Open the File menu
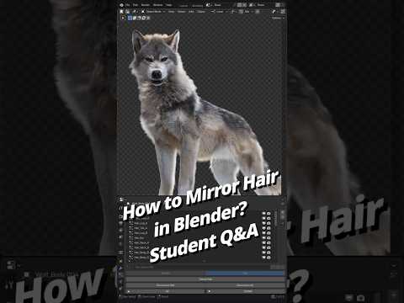 128,5
